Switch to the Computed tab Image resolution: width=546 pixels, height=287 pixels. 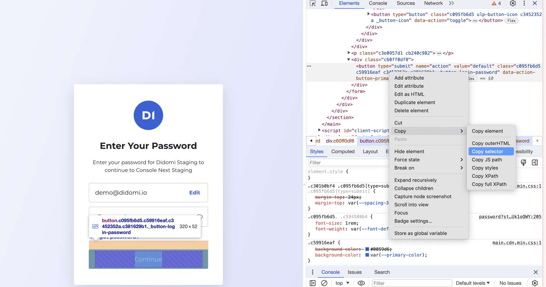[343, 151]
